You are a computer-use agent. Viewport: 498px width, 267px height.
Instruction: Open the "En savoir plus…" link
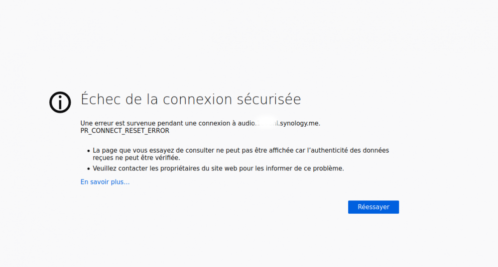point(105,182)
